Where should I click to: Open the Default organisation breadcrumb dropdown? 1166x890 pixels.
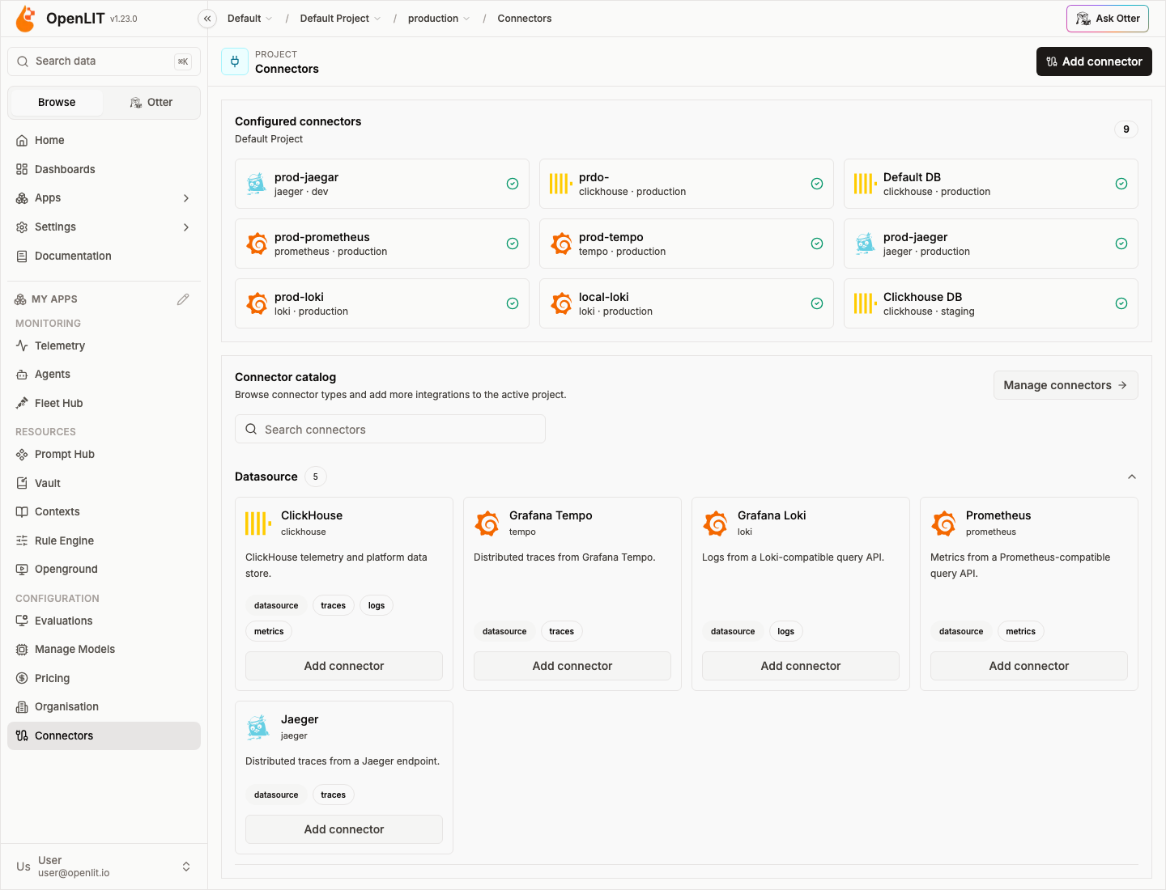(249, 19)
